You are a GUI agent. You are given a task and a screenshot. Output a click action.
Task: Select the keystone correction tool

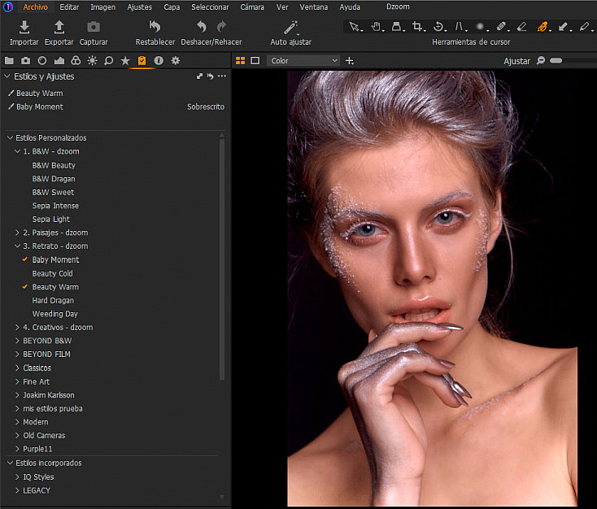pyautogui.click(x=459, y=27)
